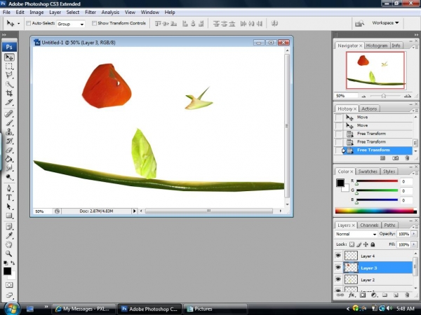Open the Image menu
This screenshot has width=421, height=315.
pos(36,13)
